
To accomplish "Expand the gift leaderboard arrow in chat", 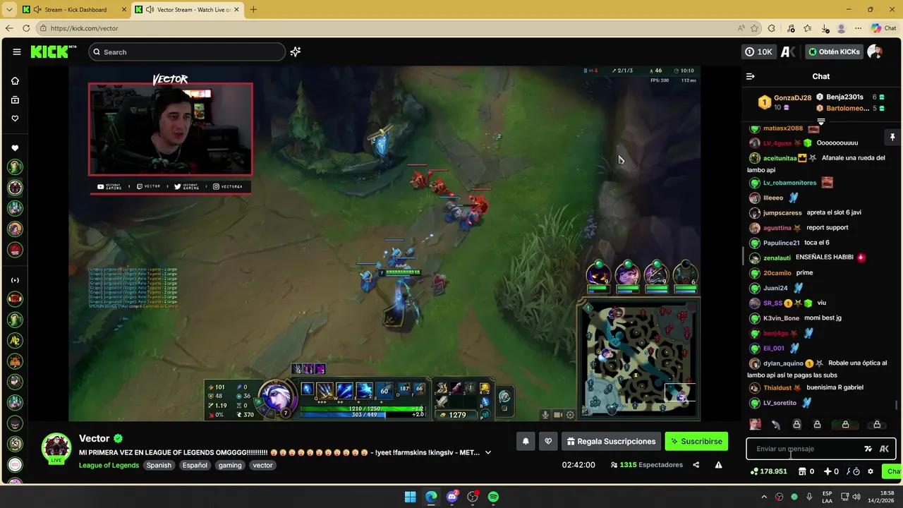I will click(x=820, y=122).
